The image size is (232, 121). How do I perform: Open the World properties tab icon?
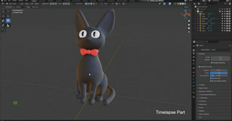point(194,64)
